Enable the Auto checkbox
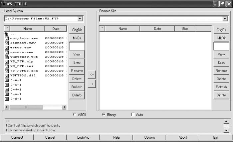This screenshot has height=142, width=233. click(x=133, y=115)
